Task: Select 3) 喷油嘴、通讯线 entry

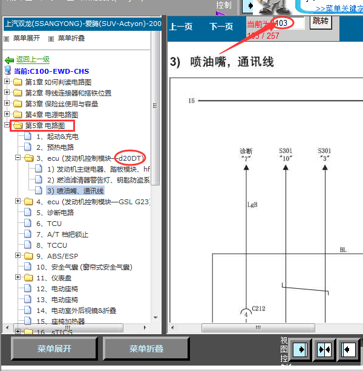Action: coord(76,191)
